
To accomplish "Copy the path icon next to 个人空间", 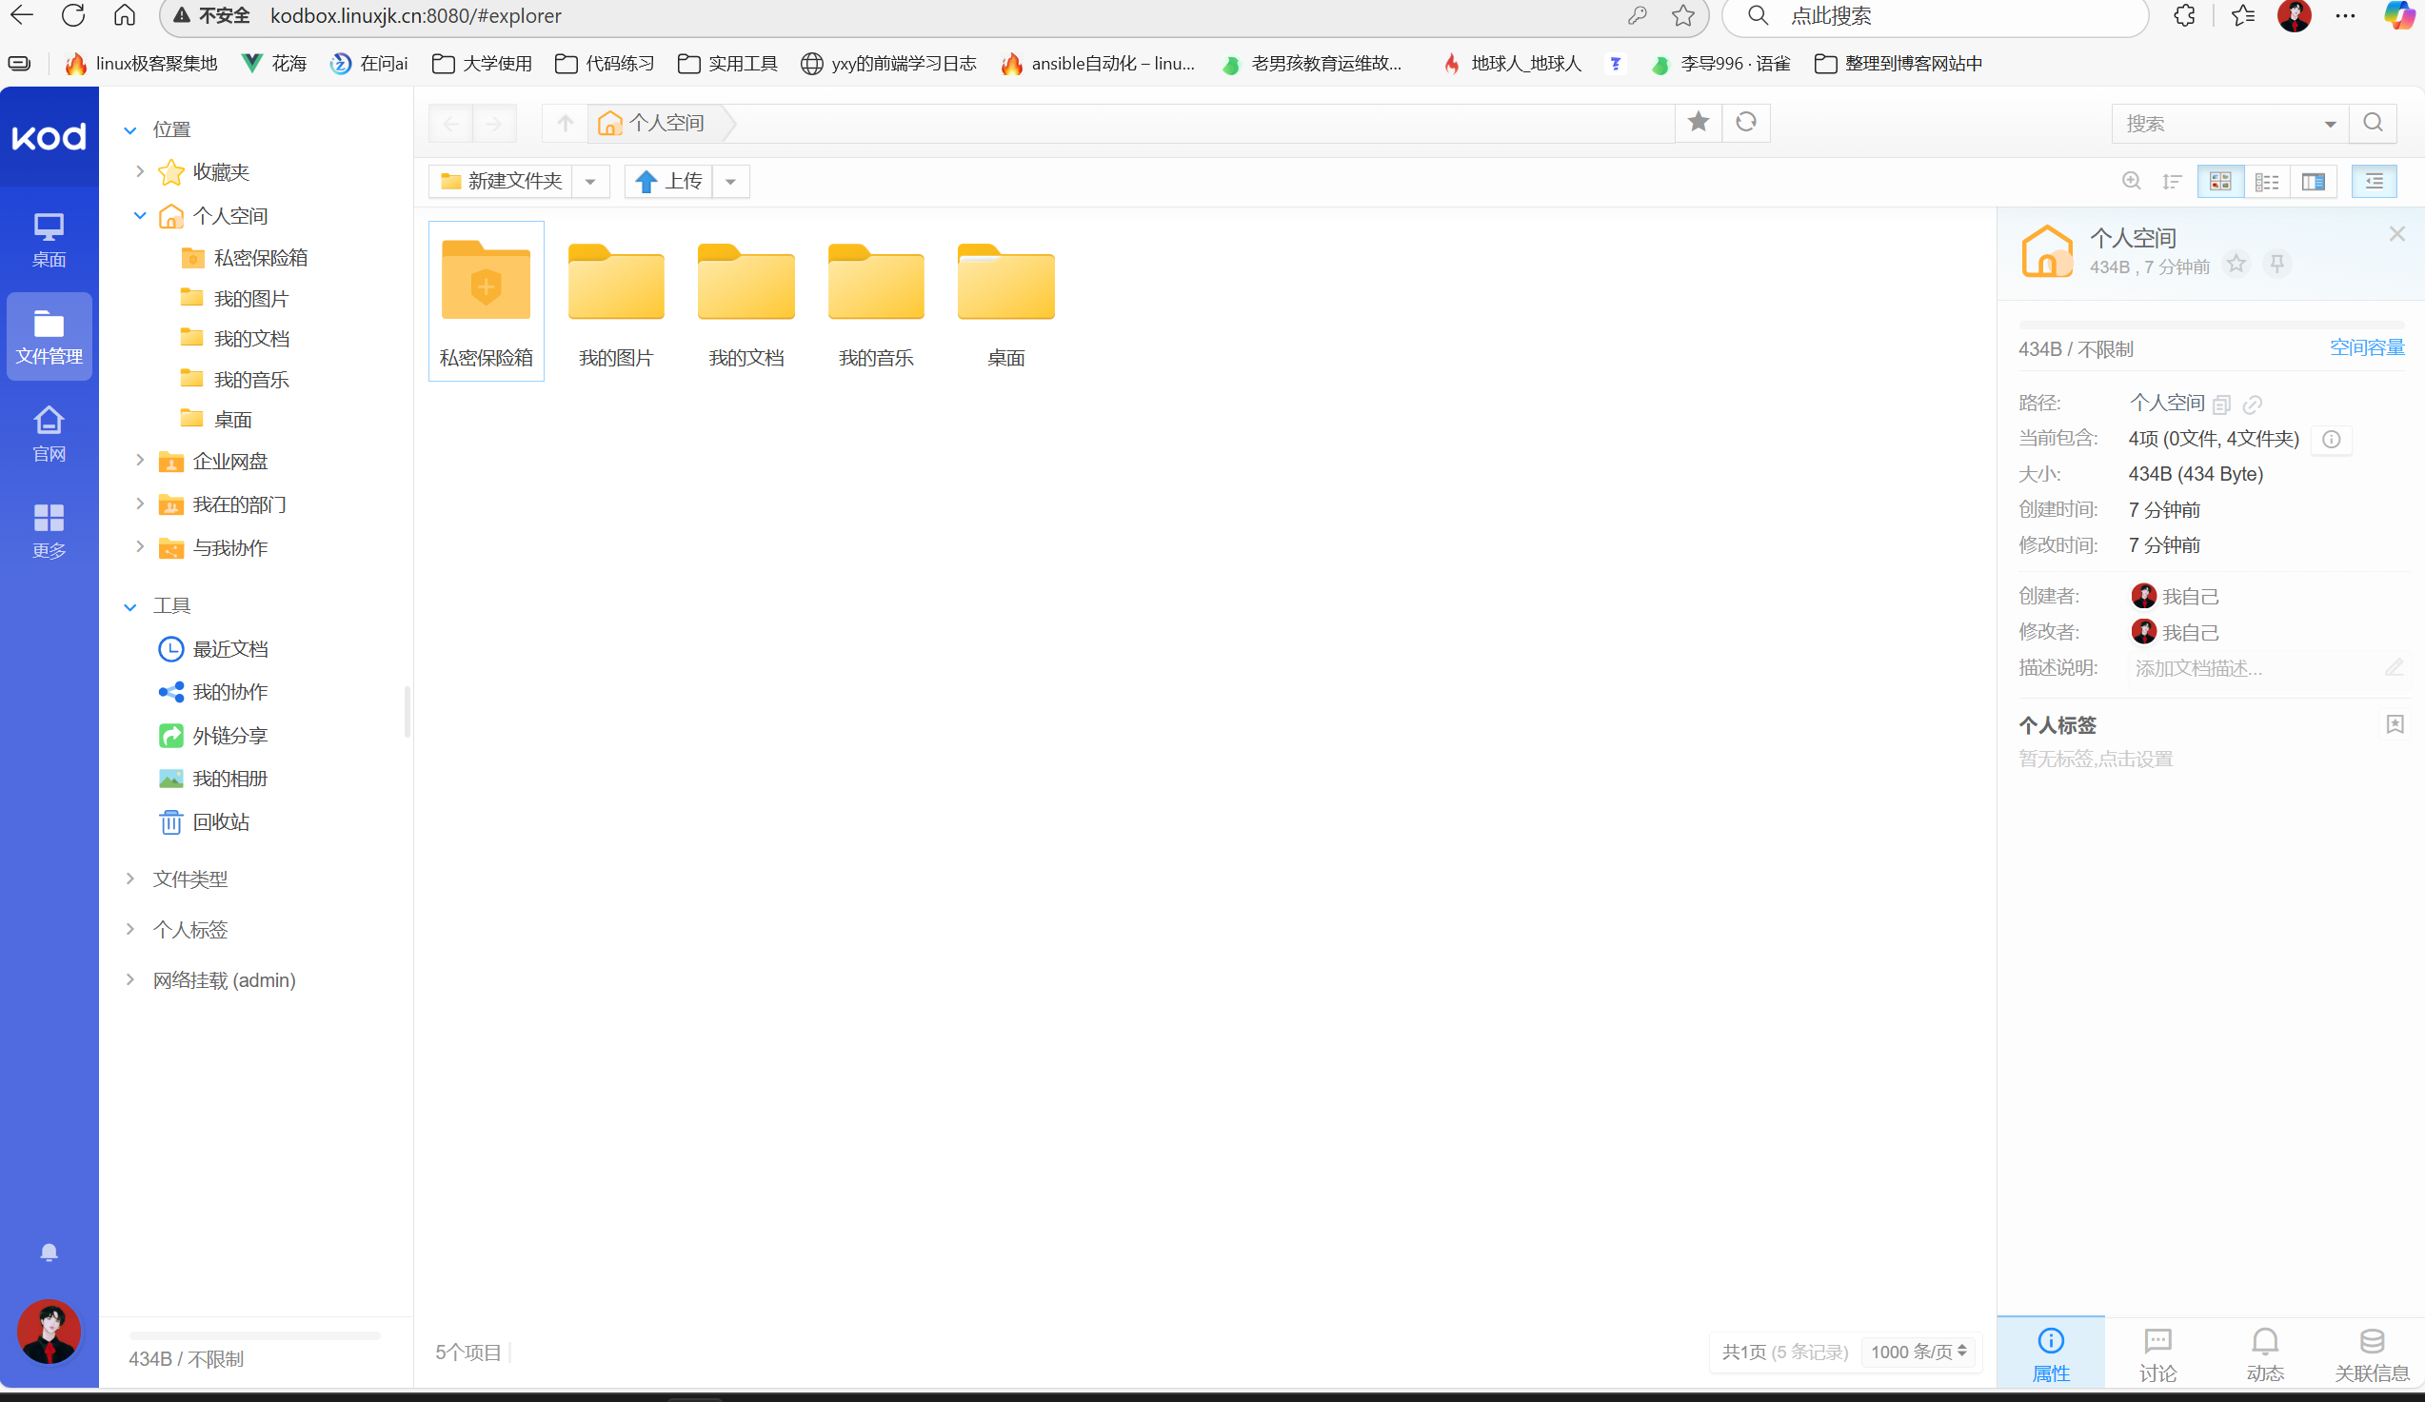I will coord(2222,405).
